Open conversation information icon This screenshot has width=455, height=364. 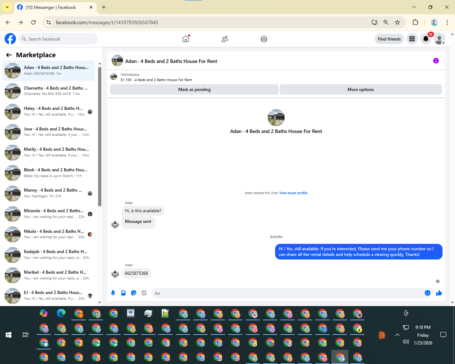[436, 61]
